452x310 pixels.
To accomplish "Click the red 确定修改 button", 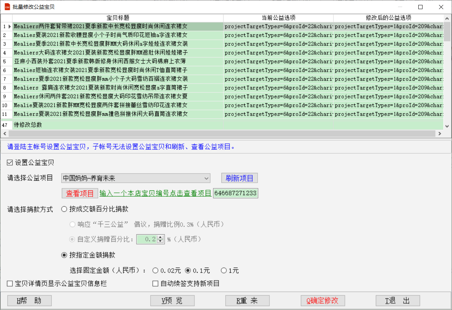I will point(323,301).
